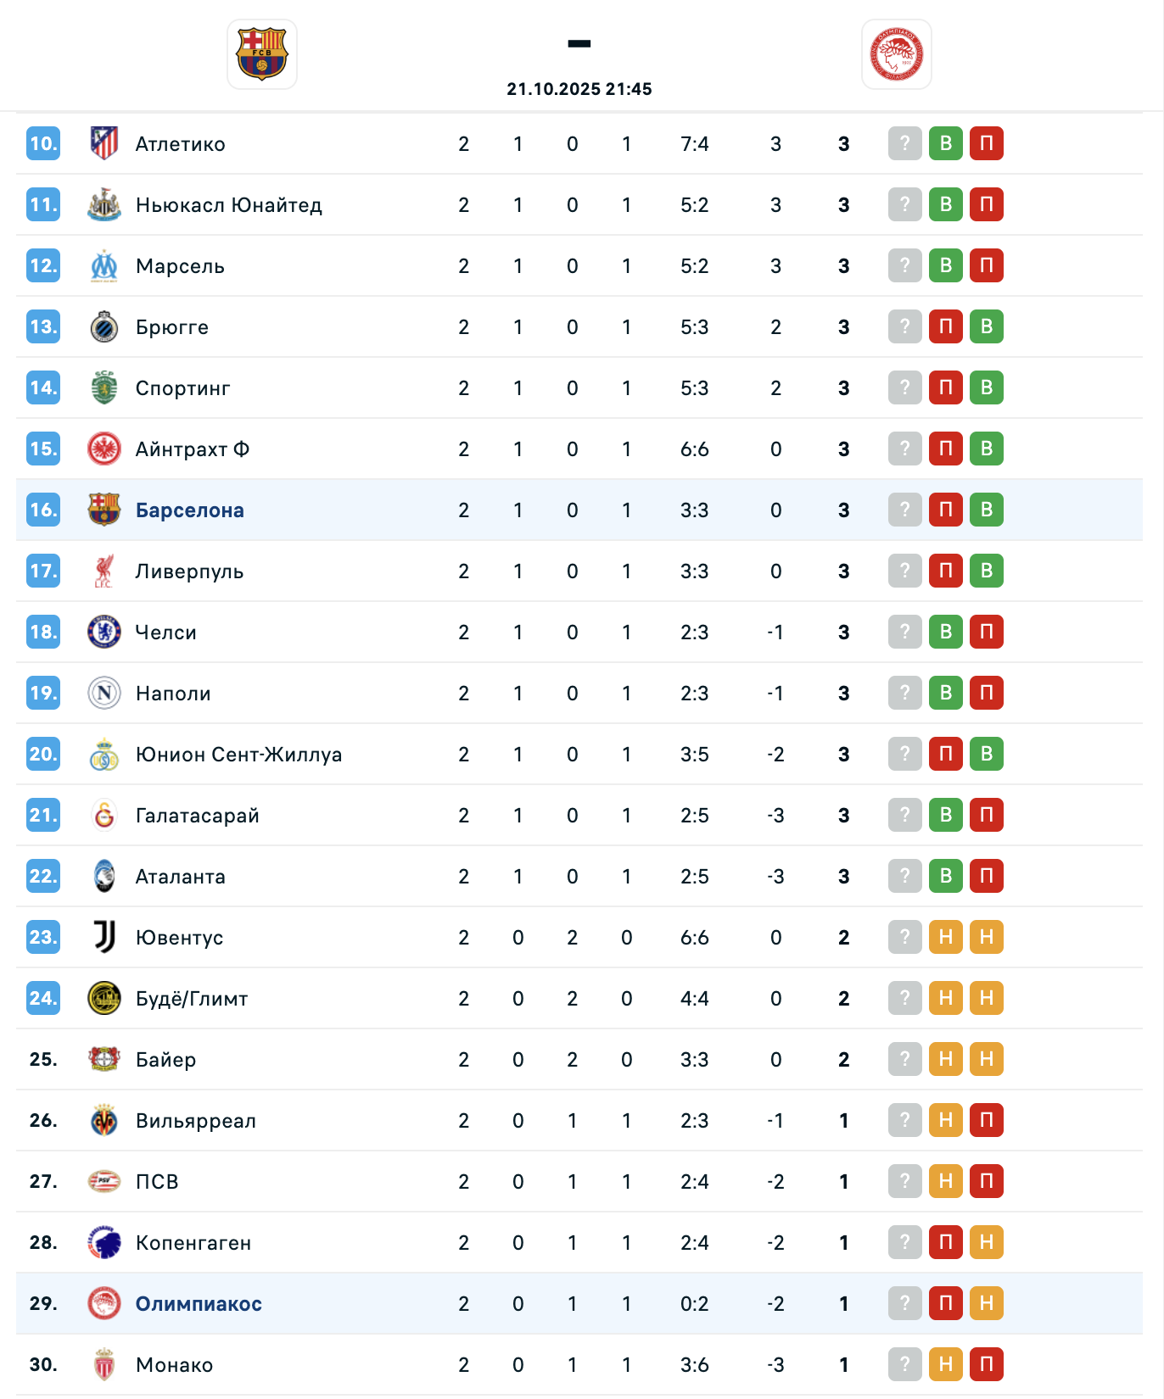Click Olympiacos's orange Н result badge
The width and height of the screenshot is (1164, 1399).
pos(987,1303)
